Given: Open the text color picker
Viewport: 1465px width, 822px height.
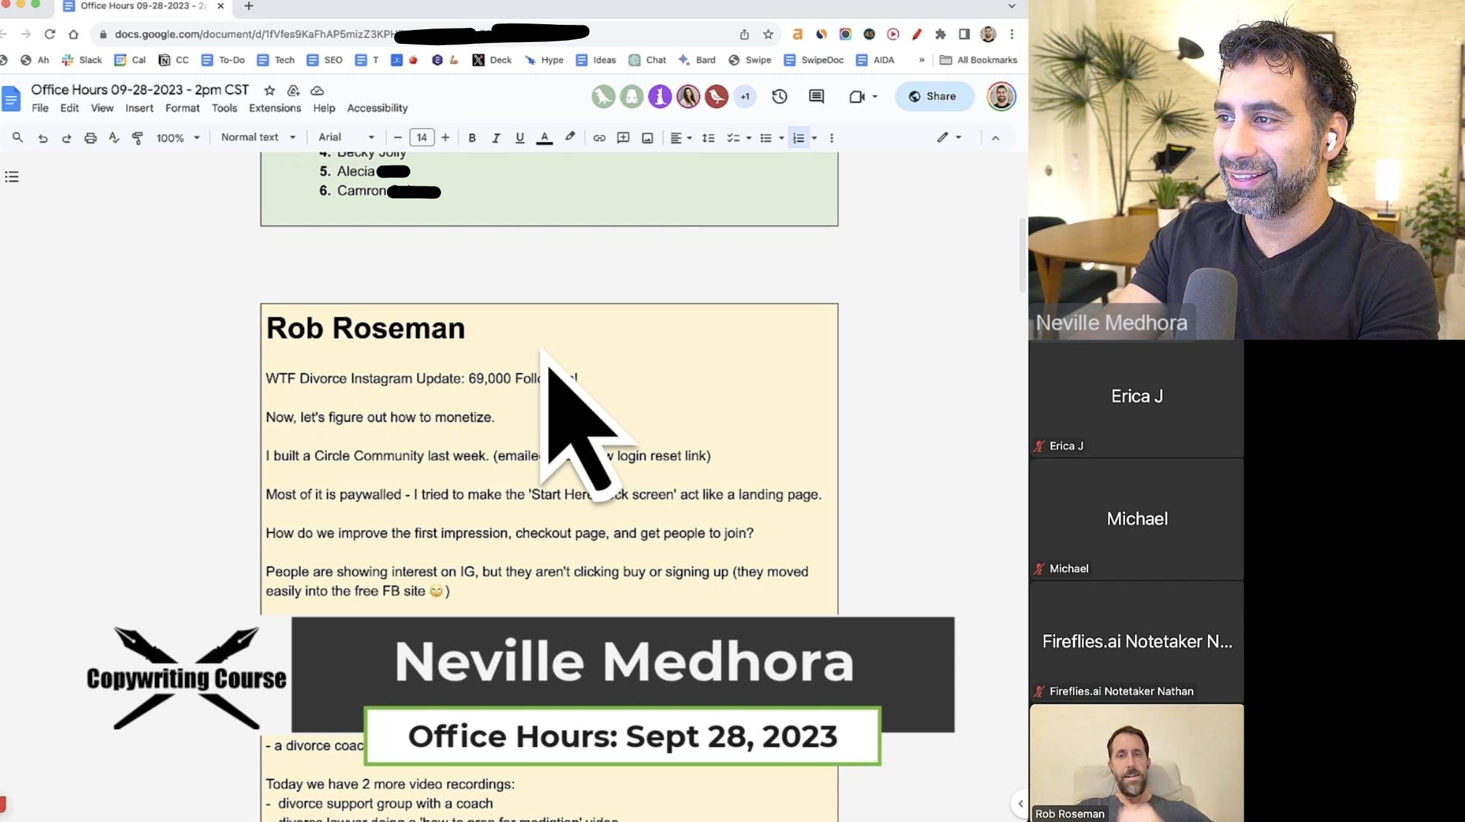Looking at the screenshot, I should point(544,138).
